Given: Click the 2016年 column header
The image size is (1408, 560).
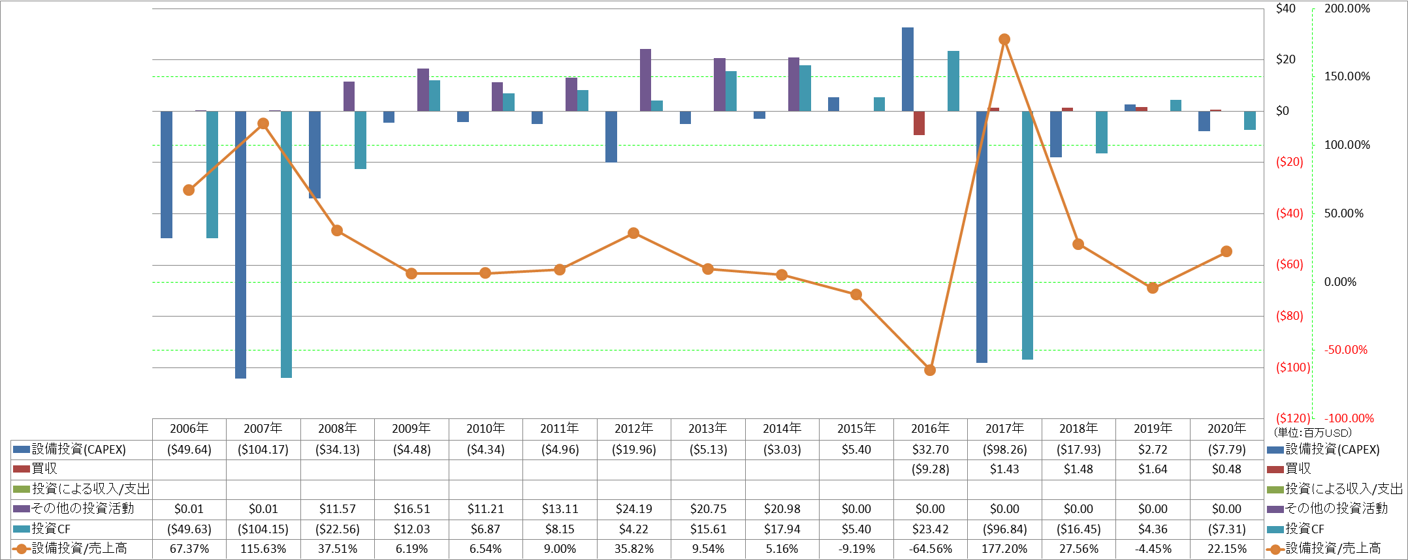Looking at the screenshot, I should click(x=930, y=429).
